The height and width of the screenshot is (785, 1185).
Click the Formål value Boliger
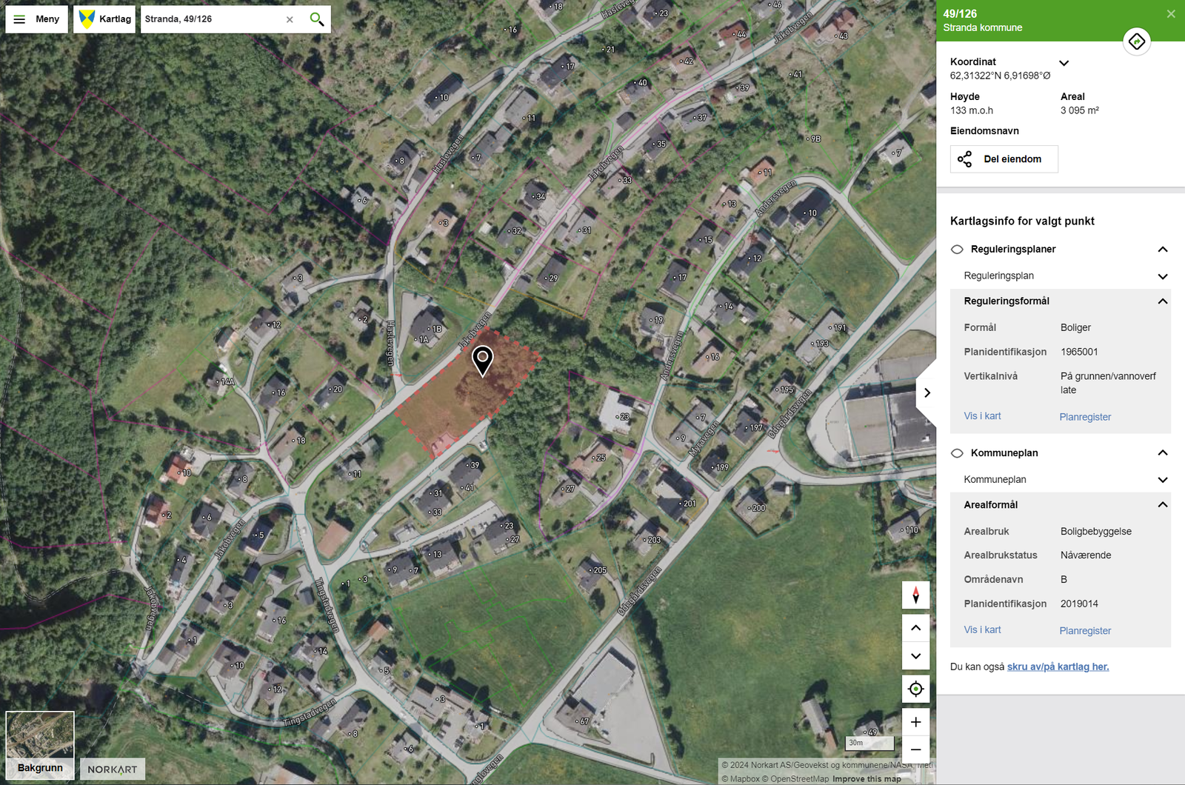(1075, 327)
